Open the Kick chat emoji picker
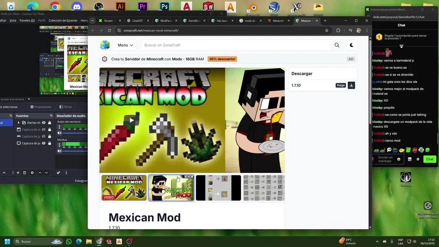The height and width of the screenshot is (247, 439). (x=399, y=159)
